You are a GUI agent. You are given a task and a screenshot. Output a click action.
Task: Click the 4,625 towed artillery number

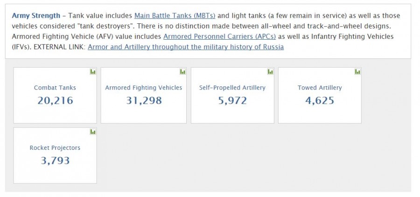pos(320,100)
